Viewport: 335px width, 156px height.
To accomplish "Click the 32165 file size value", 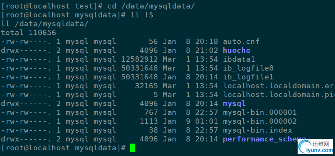I will click(146, 86).
